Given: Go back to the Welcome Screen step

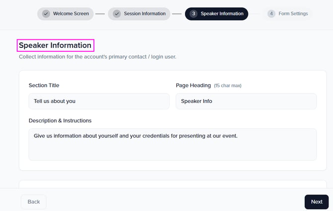Looking at the screenshot, I should [70, 14].
